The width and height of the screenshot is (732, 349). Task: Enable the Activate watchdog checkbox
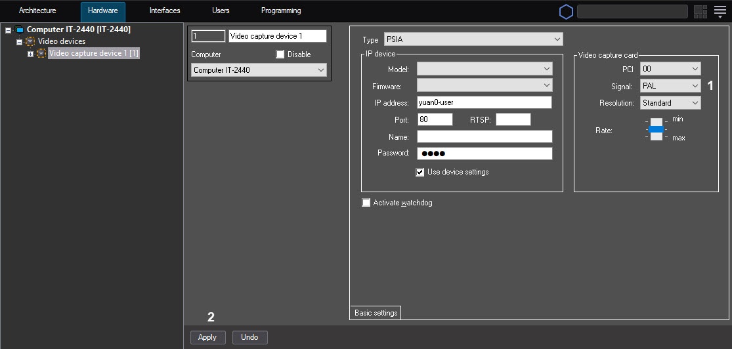click(366, 203)
